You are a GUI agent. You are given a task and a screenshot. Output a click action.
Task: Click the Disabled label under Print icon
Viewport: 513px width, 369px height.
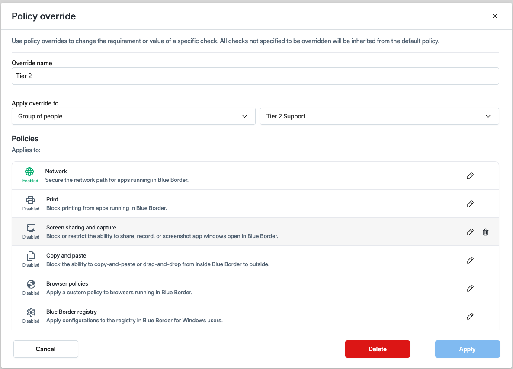point(31,209)
